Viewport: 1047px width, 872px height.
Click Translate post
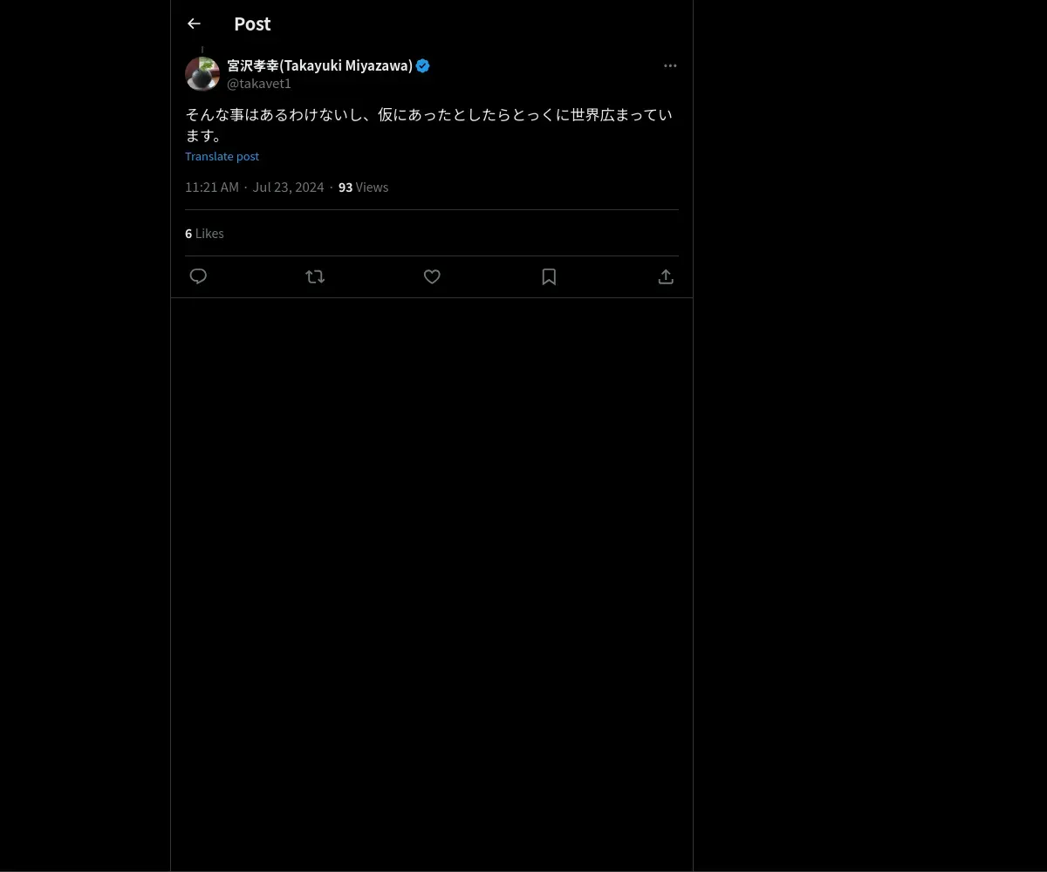222,156
